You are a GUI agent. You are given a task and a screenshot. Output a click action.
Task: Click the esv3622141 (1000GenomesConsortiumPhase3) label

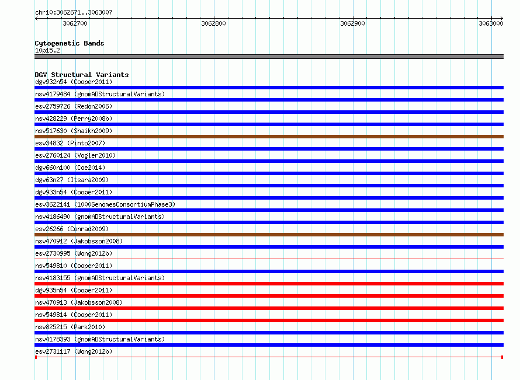coord(105,204)
